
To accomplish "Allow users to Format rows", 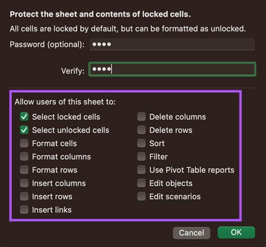I will [x=24, y=170].
